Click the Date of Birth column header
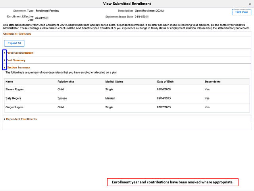The width and height of the screenshot is (254, 191). (x=166, y=82)
